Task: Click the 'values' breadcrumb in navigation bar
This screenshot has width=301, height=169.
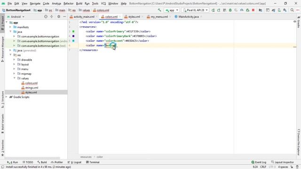Action: coord(86,10)
